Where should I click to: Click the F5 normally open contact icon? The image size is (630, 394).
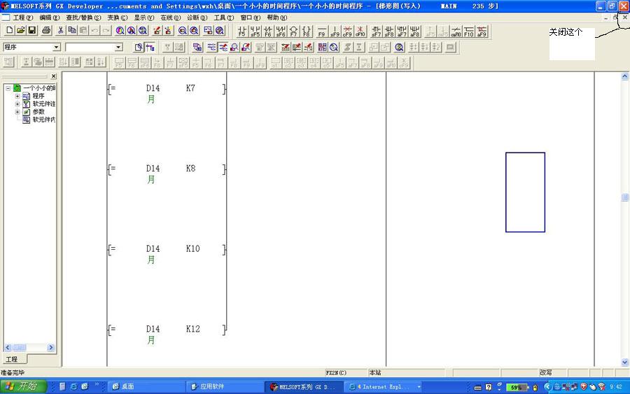click(242, 31)
